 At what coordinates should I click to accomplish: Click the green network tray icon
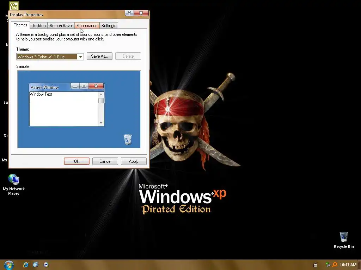pyautogui.click(x=328, y=265)
